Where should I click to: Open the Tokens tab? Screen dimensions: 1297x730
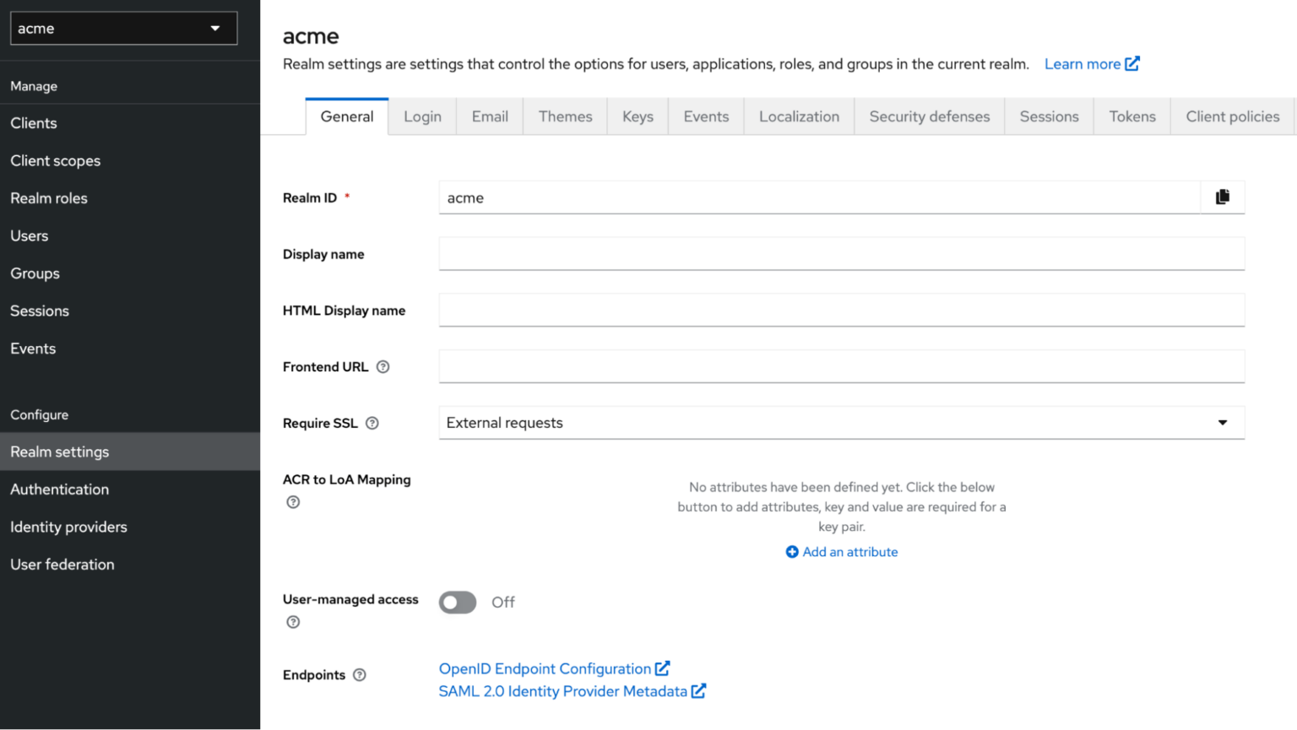pyautogui.click(x=1131, y=116)
